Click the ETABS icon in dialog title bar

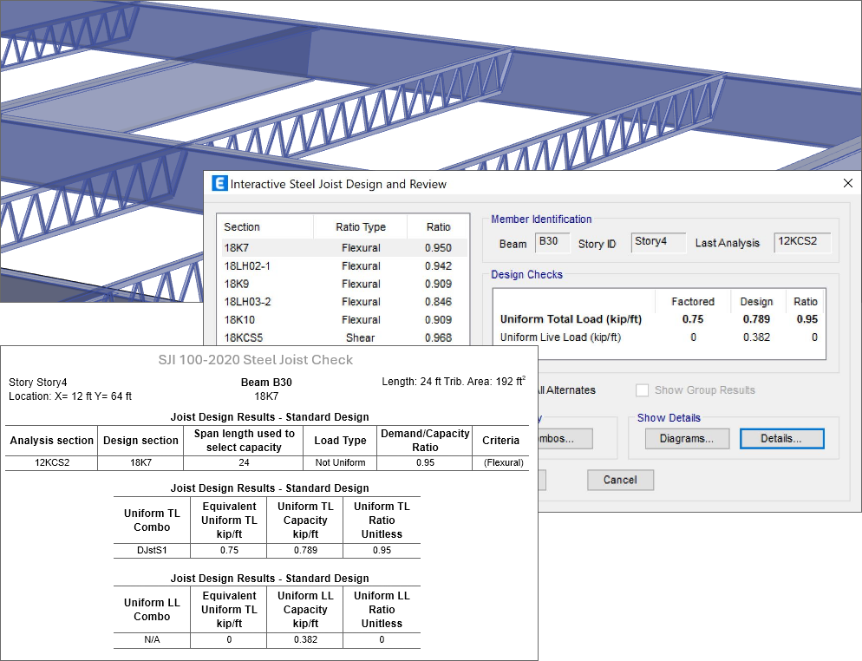click(219, 184)
